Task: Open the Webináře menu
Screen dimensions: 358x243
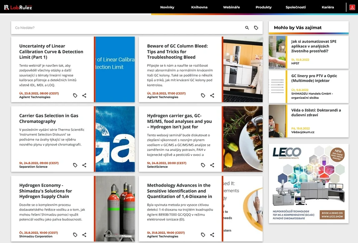Action: click(231, 7)
